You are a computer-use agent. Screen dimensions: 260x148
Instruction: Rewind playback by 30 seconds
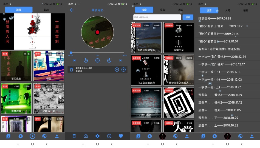[x=86, y=60]
